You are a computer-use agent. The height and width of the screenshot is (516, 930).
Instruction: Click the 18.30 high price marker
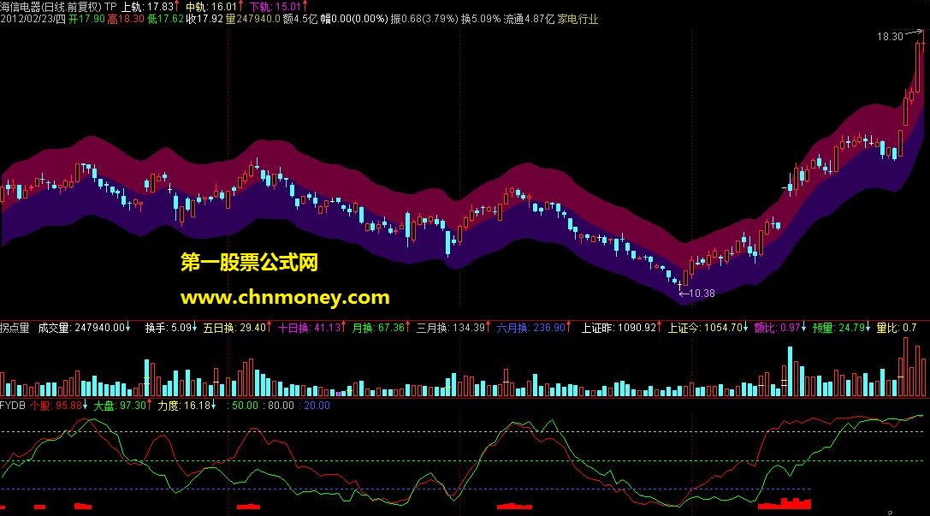890,37
